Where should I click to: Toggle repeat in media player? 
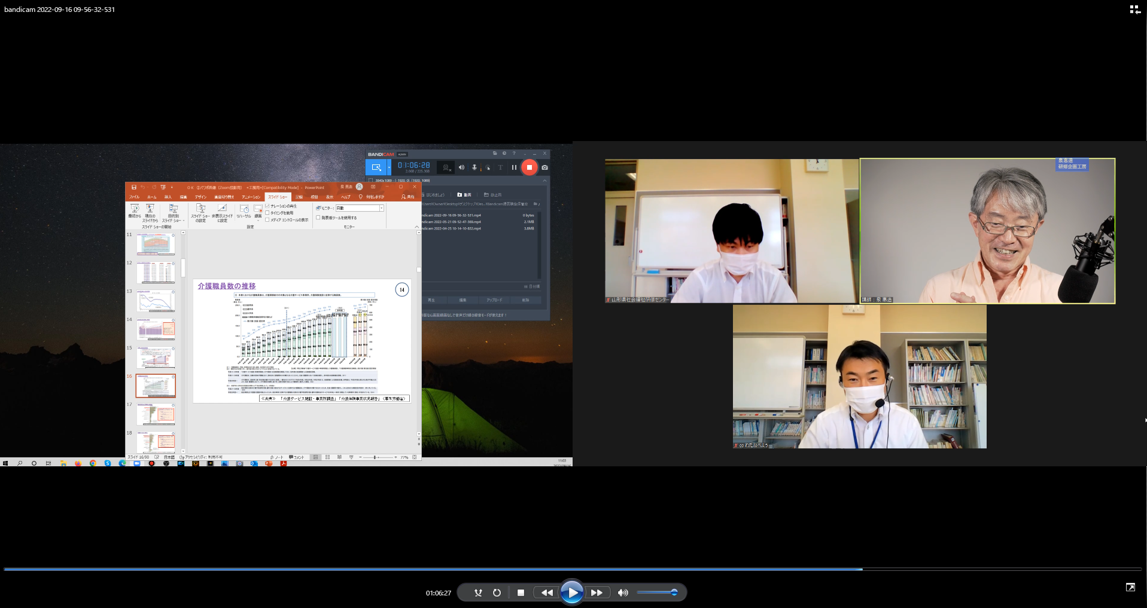coord(497,592)
